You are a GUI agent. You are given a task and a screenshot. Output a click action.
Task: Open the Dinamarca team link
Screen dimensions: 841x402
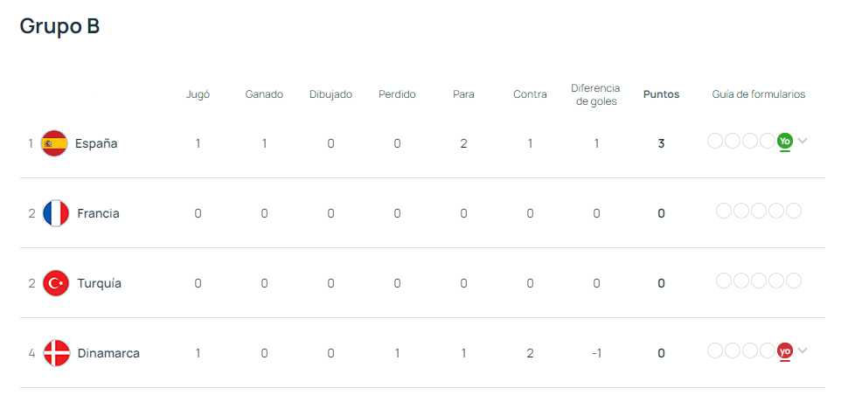point(108,353)
